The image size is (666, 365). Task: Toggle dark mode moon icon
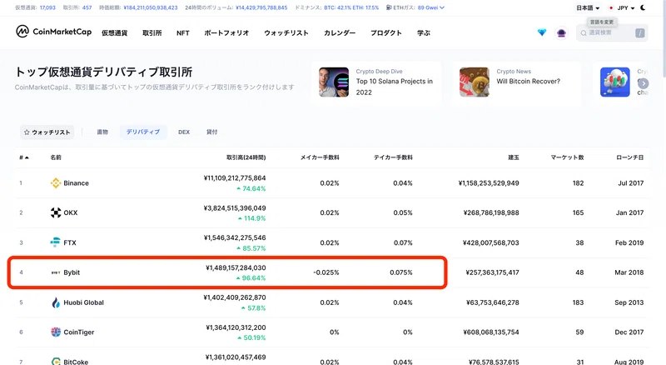click(x=643, y=7)
